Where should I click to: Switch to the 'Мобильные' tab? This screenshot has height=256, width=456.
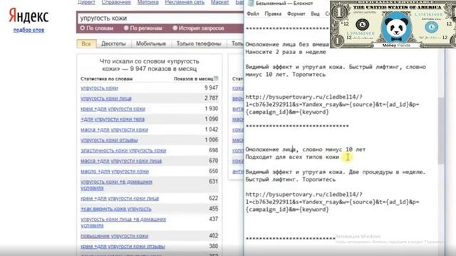pyautogui.click(x=151, y=44)
